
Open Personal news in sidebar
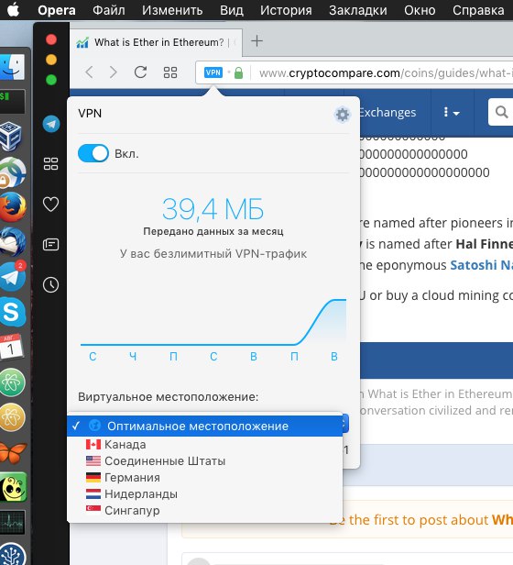(50, 244)
